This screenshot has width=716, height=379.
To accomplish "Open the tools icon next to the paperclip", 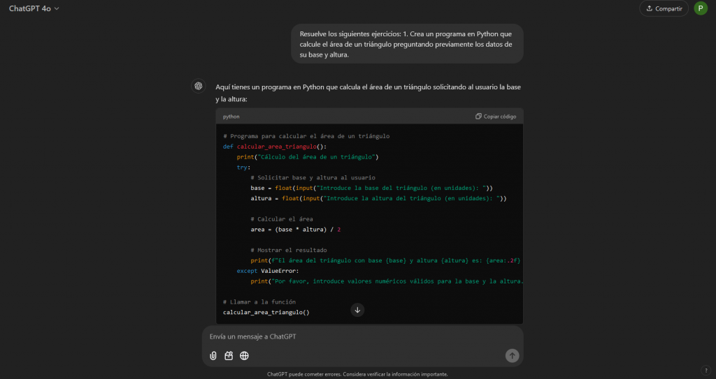I will click(229, 356).
